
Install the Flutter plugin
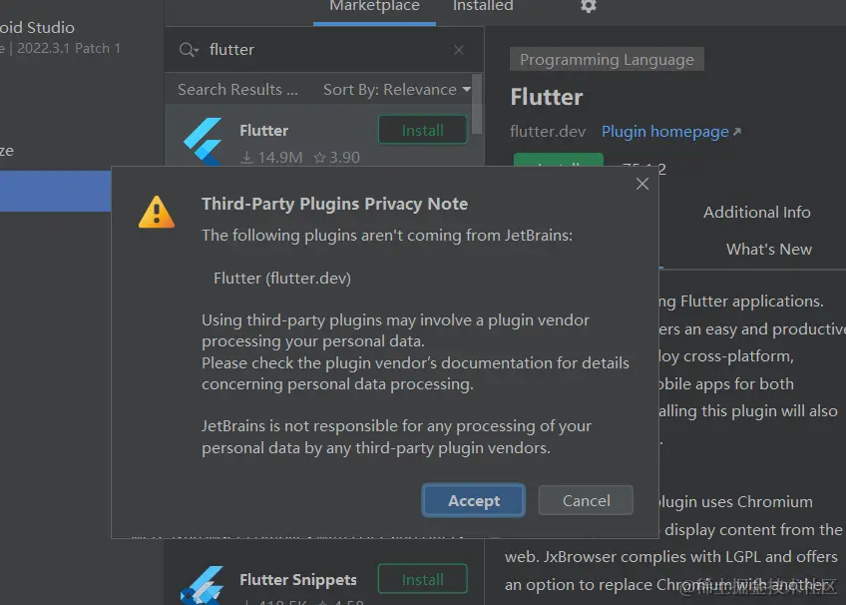[422, 129]
